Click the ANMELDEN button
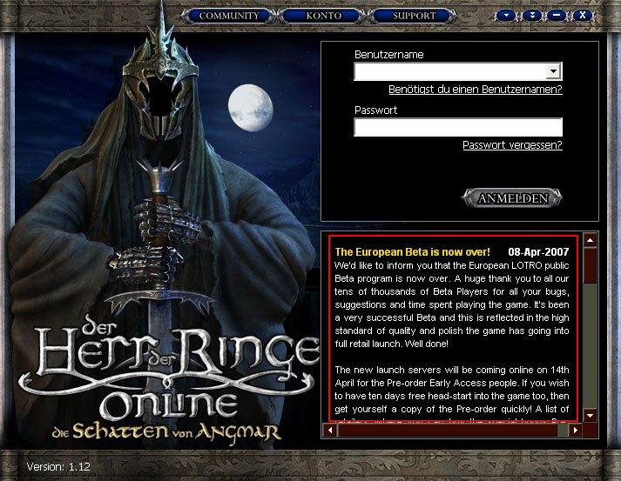 coord(512,197)
